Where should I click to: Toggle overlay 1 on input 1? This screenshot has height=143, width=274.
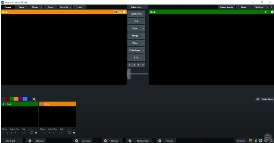3,133
